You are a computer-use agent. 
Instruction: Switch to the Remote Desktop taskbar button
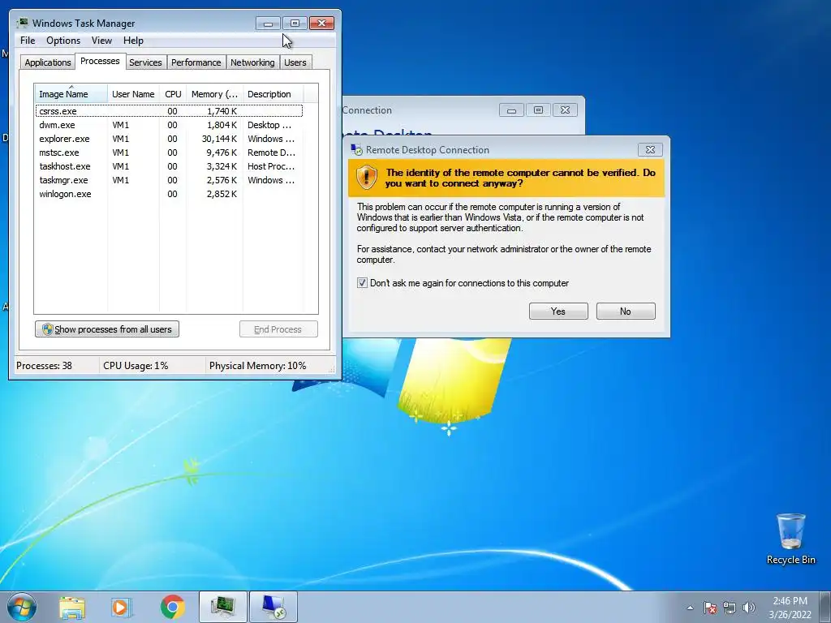(x=273, y=607)
